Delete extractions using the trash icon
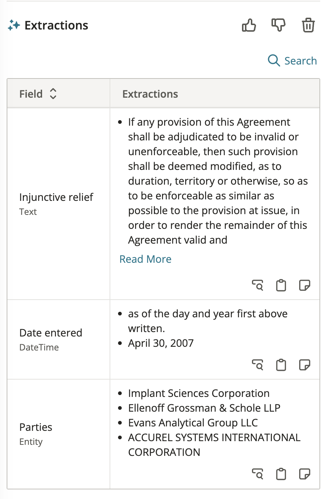Viewport: 332px width, 499px height. 308,25
